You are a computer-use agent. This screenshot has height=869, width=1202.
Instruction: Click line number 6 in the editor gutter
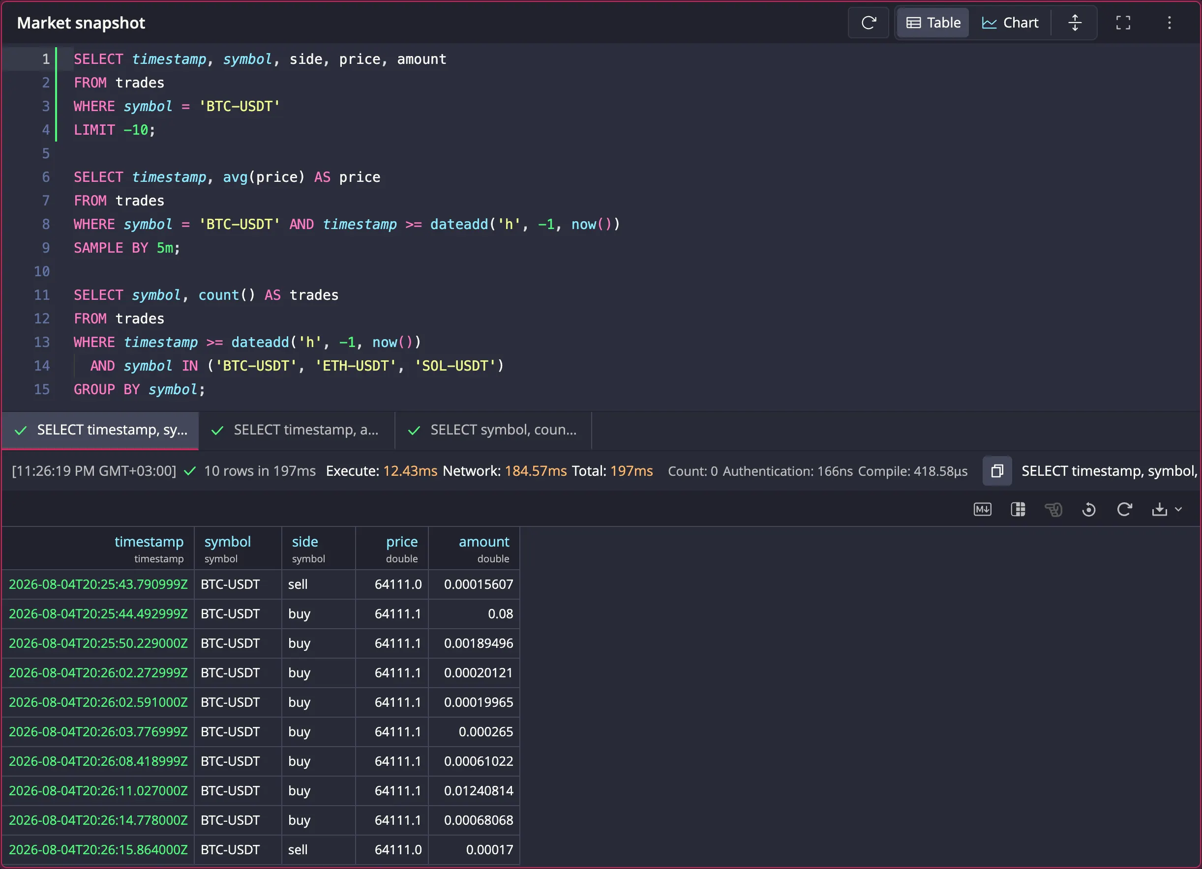click(x=46, y=177)
